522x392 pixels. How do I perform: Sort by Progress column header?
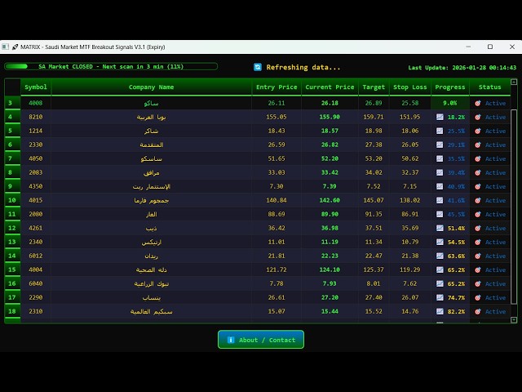coord(449,87)
